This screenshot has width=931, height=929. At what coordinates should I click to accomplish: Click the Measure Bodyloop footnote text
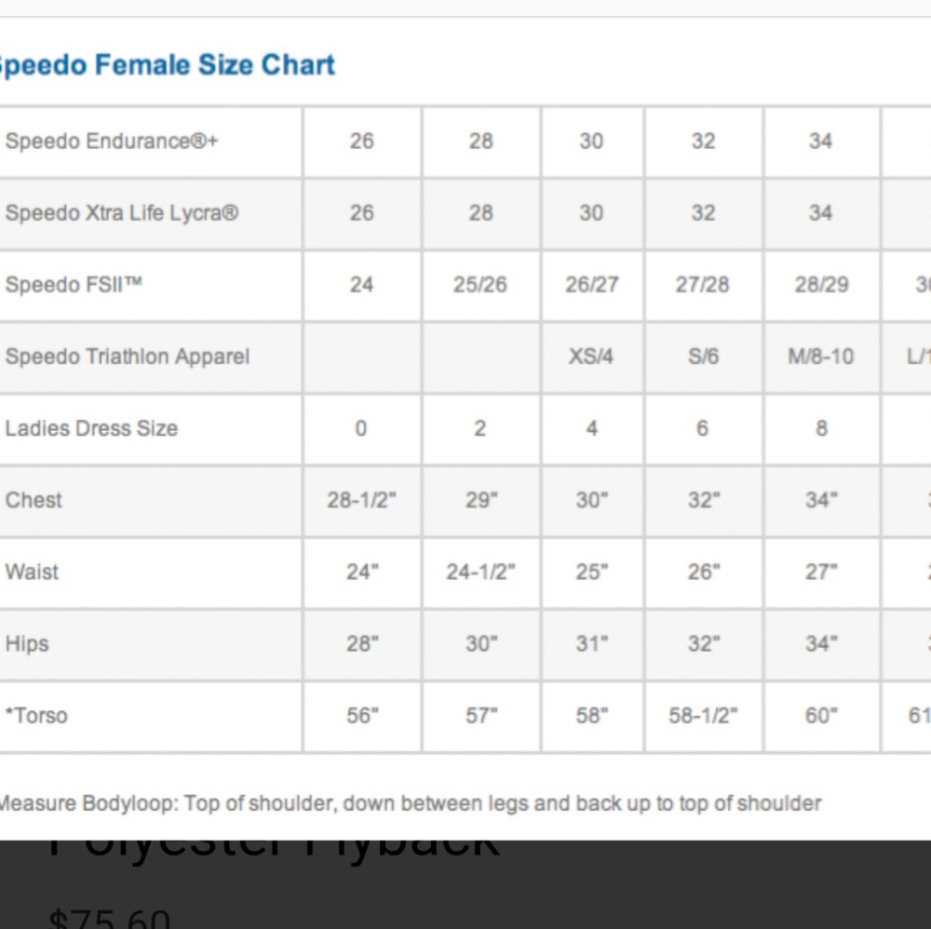point(410,803)
